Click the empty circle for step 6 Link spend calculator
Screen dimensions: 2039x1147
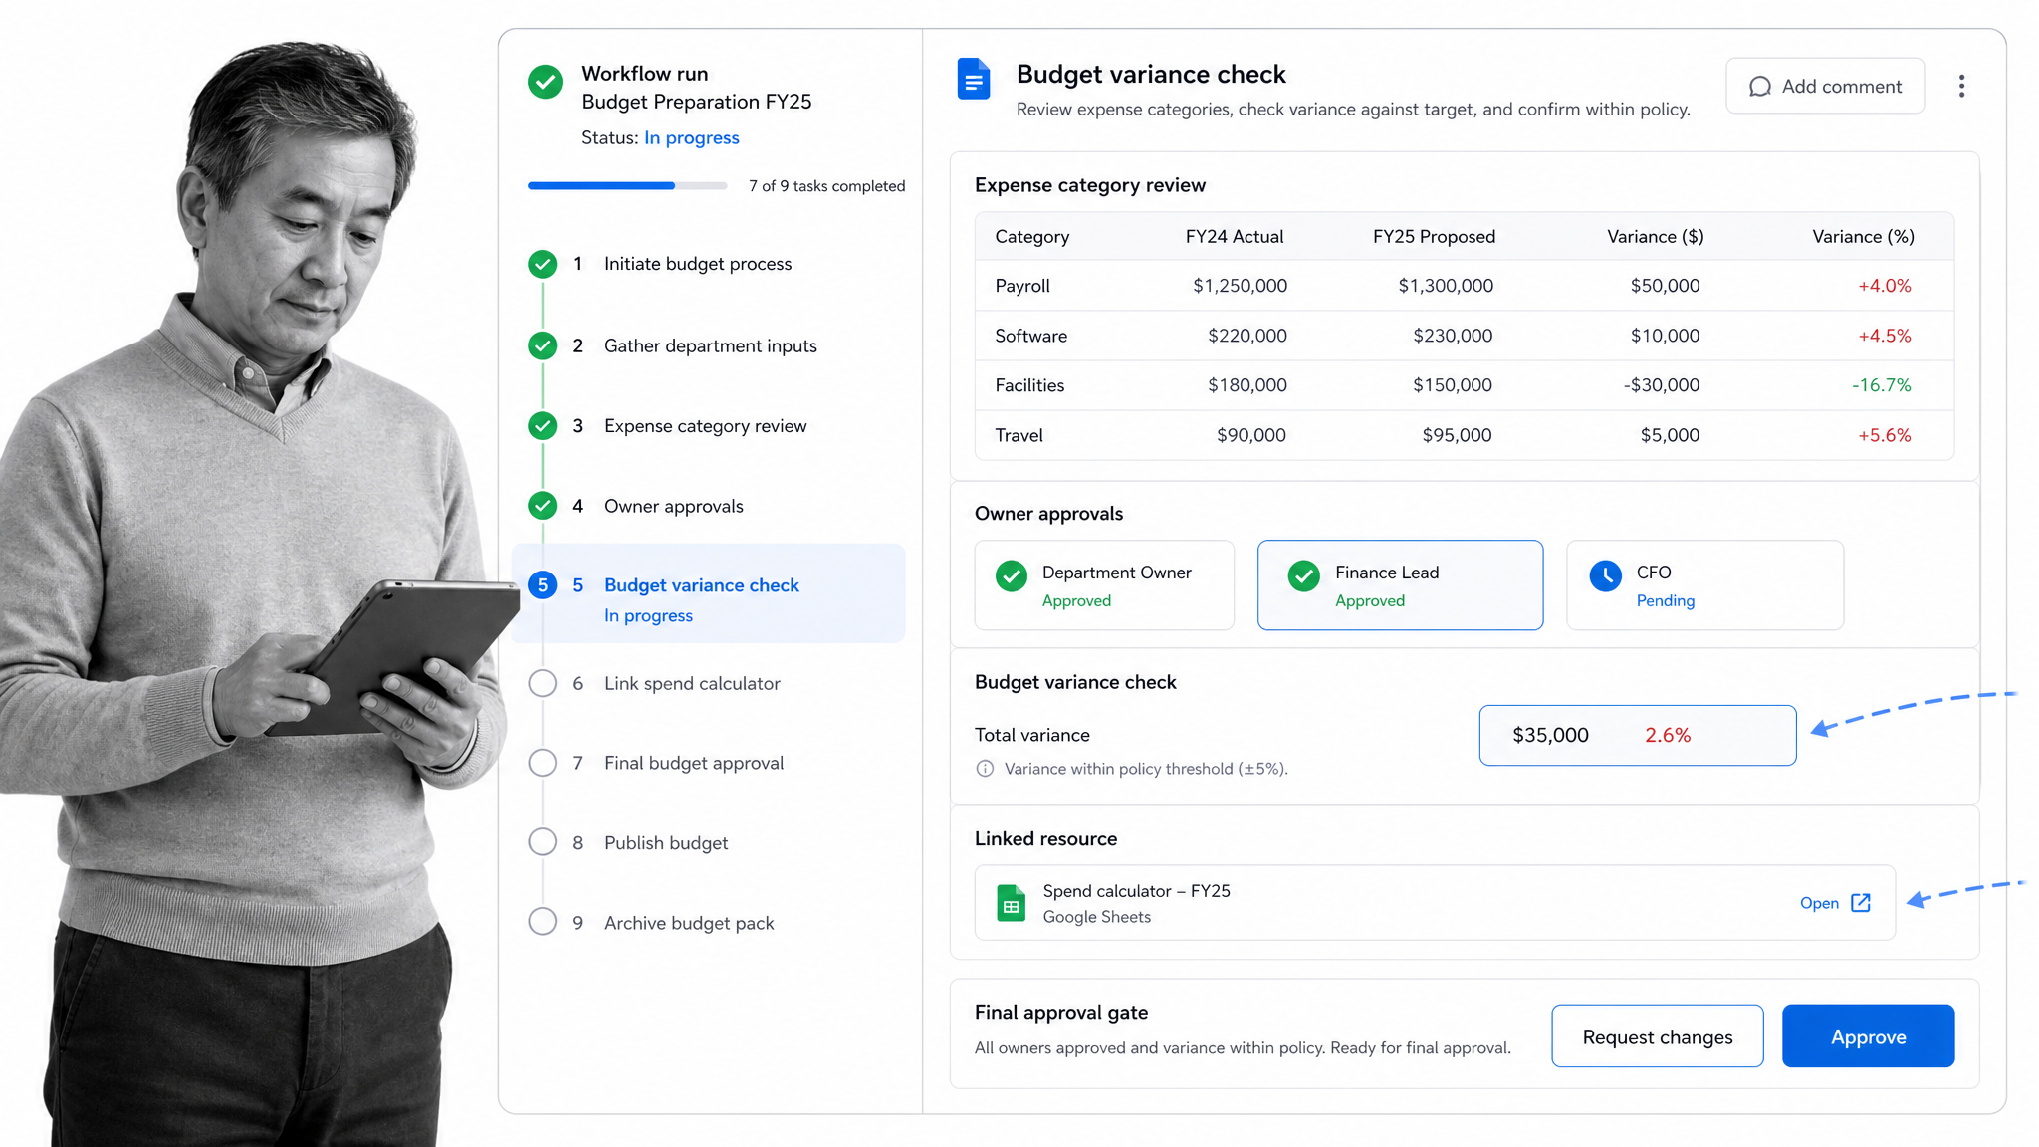[542, 683]
